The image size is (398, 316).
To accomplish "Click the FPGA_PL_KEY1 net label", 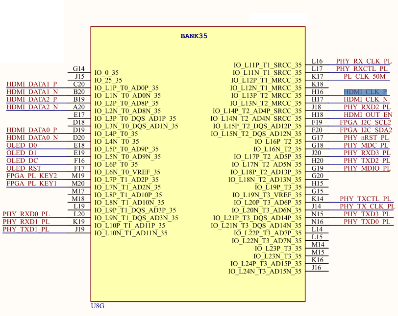I will click(31, 183).
